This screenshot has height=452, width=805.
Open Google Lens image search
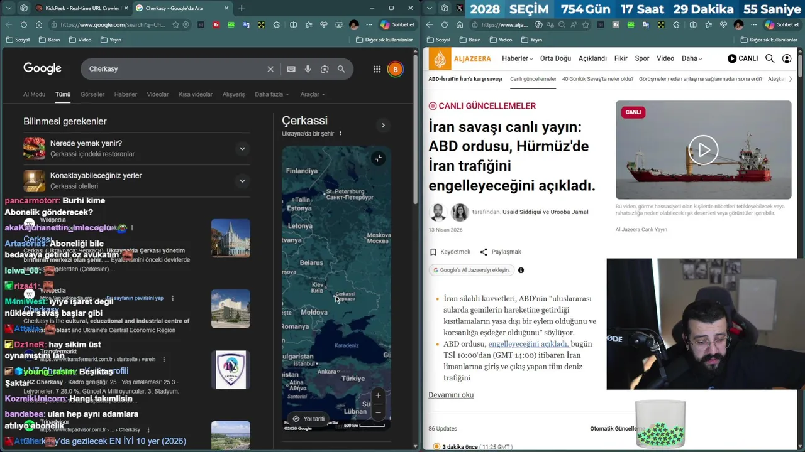click(325, 69)
